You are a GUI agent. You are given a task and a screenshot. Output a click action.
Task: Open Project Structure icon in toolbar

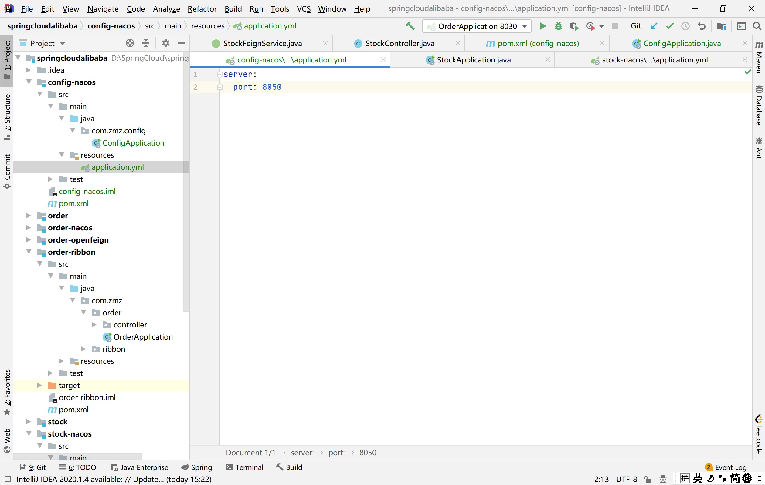point(721,26)
